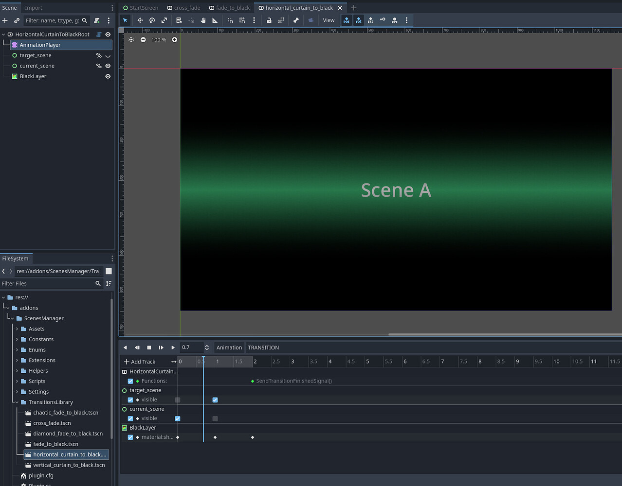Click the rot key insert icon
Screen dimensions: 622x486
pyautogui.click(x=359, y=20)
